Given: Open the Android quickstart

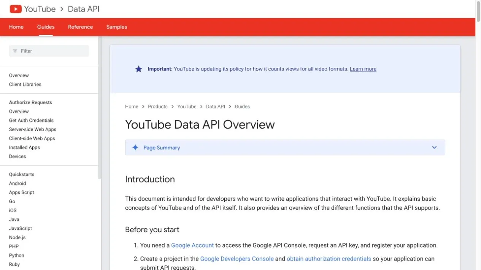Looking at the screenshot, I should click(x=17, y=184).
